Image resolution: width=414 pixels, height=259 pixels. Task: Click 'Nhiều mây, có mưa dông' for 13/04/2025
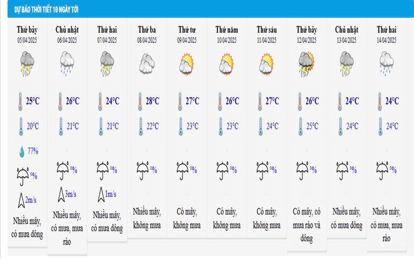(347, 219)
